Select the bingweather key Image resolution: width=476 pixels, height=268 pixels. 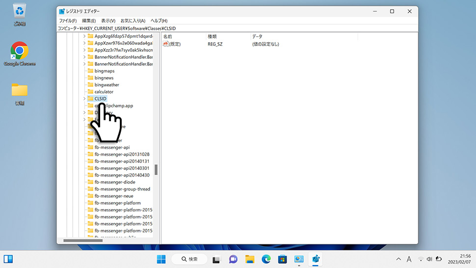point(107,85)
